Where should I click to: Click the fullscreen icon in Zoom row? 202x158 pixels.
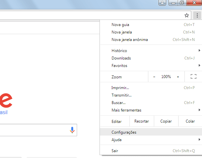(x=194, y=77)
